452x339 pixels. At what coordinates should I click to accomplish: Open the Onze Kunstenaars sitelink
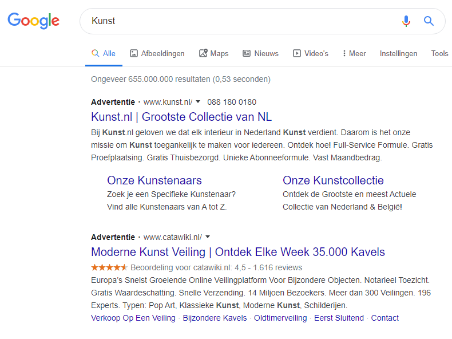click(x=154, y=180)
